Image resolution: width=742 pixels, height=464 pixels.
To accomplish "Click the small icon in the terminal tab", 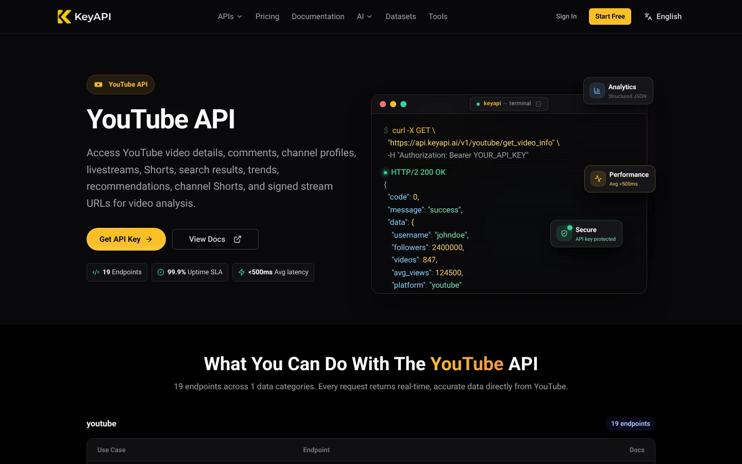I will tap(538, 104).
